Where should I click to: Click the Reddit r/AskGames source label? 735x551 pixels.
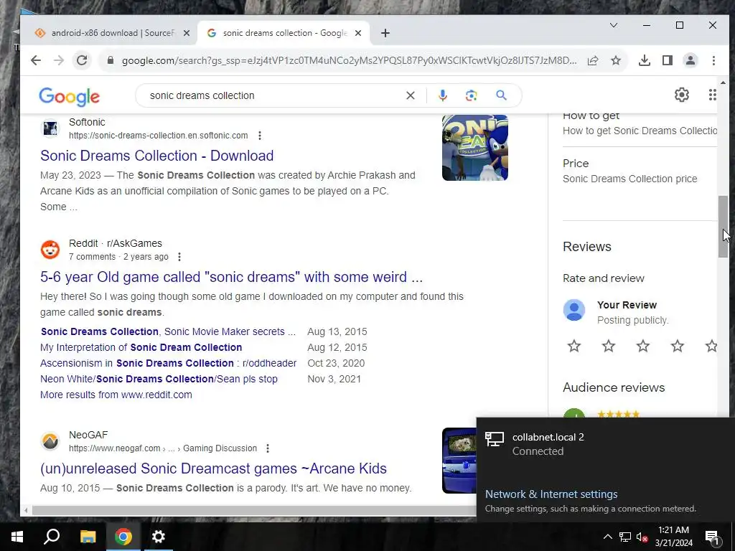click(116, 243)
